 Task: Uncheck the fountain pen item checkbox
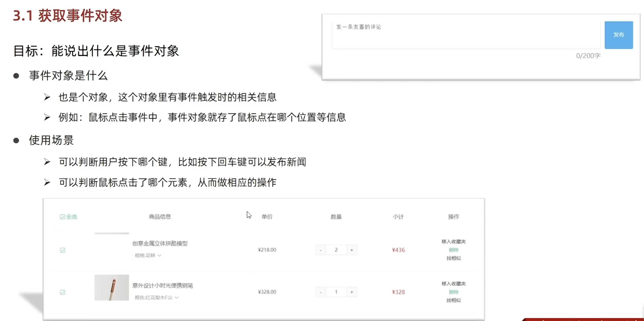pyautogui.click(x=62, y=292)
